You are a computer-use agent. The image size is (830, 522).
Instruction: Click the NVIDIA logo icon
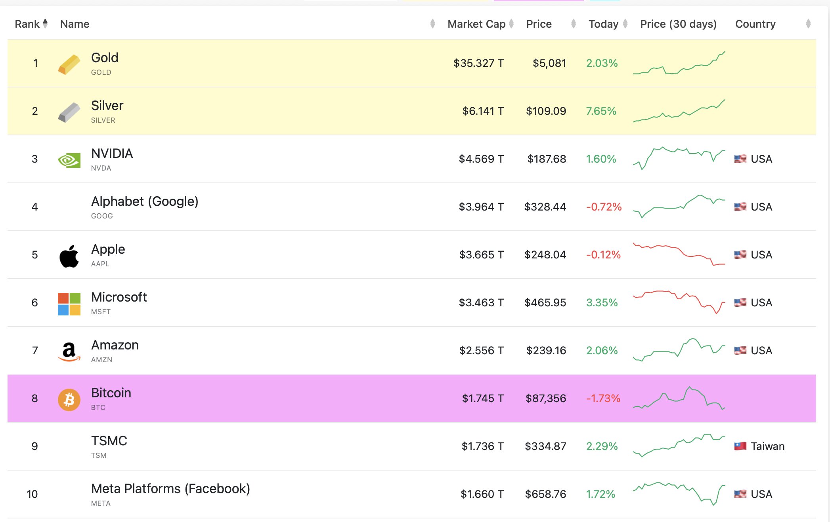(69, 160)
